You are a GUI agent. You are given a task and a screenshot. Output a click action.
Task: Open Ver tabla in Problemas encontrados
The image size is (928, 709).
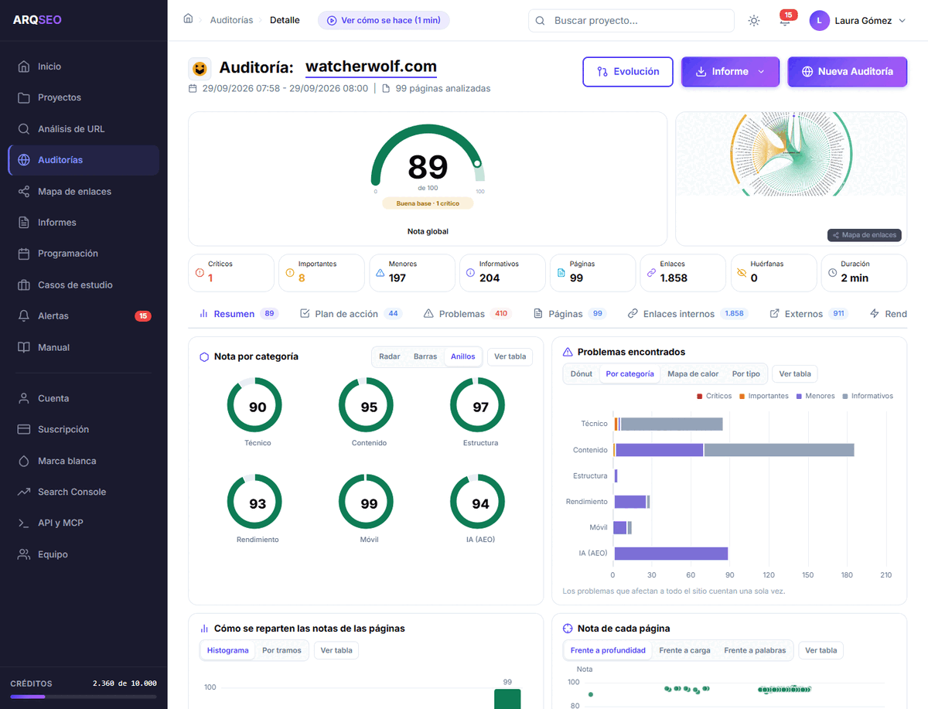click(795, 373)
